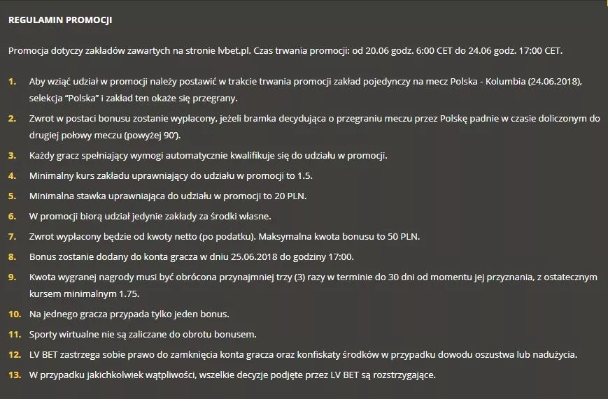The width and height of the screenshot is (608, 399).
Task: Select list number 7 marker
Action: pyautogui.click(x=13, y=237)
